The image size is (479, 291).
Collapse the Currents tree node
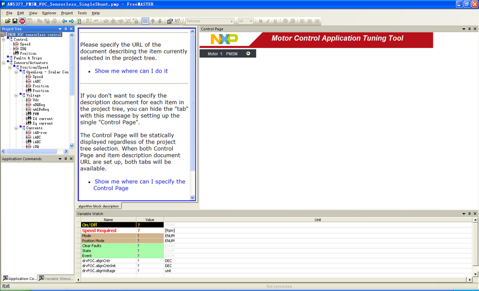tap(16, 128)
